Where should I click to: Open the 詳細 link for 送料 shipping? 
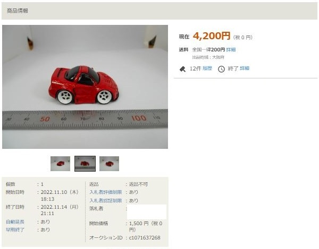click(231, 50)
